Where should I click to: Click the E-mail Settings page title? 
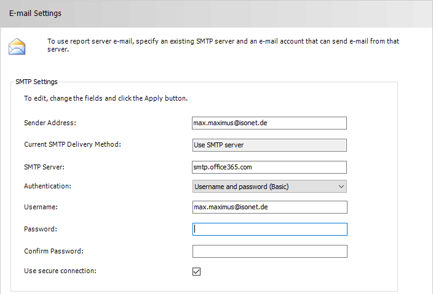click(x=35, y=14)
